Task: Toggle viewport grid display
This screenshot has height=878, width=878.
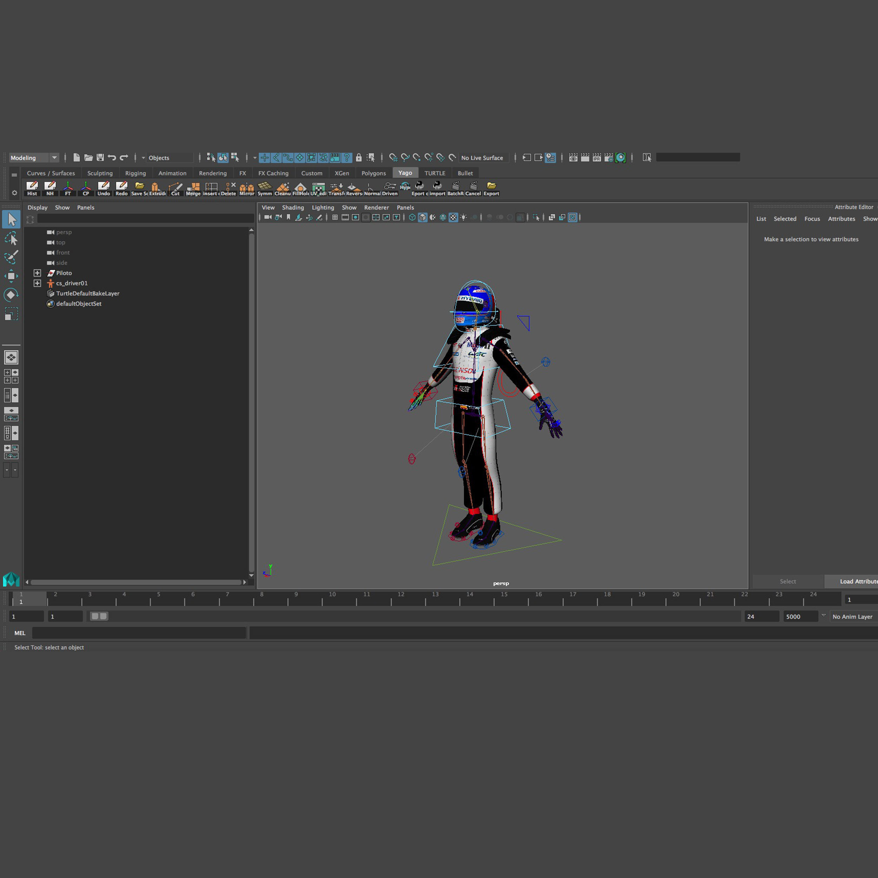Action: tap(335, 218)
